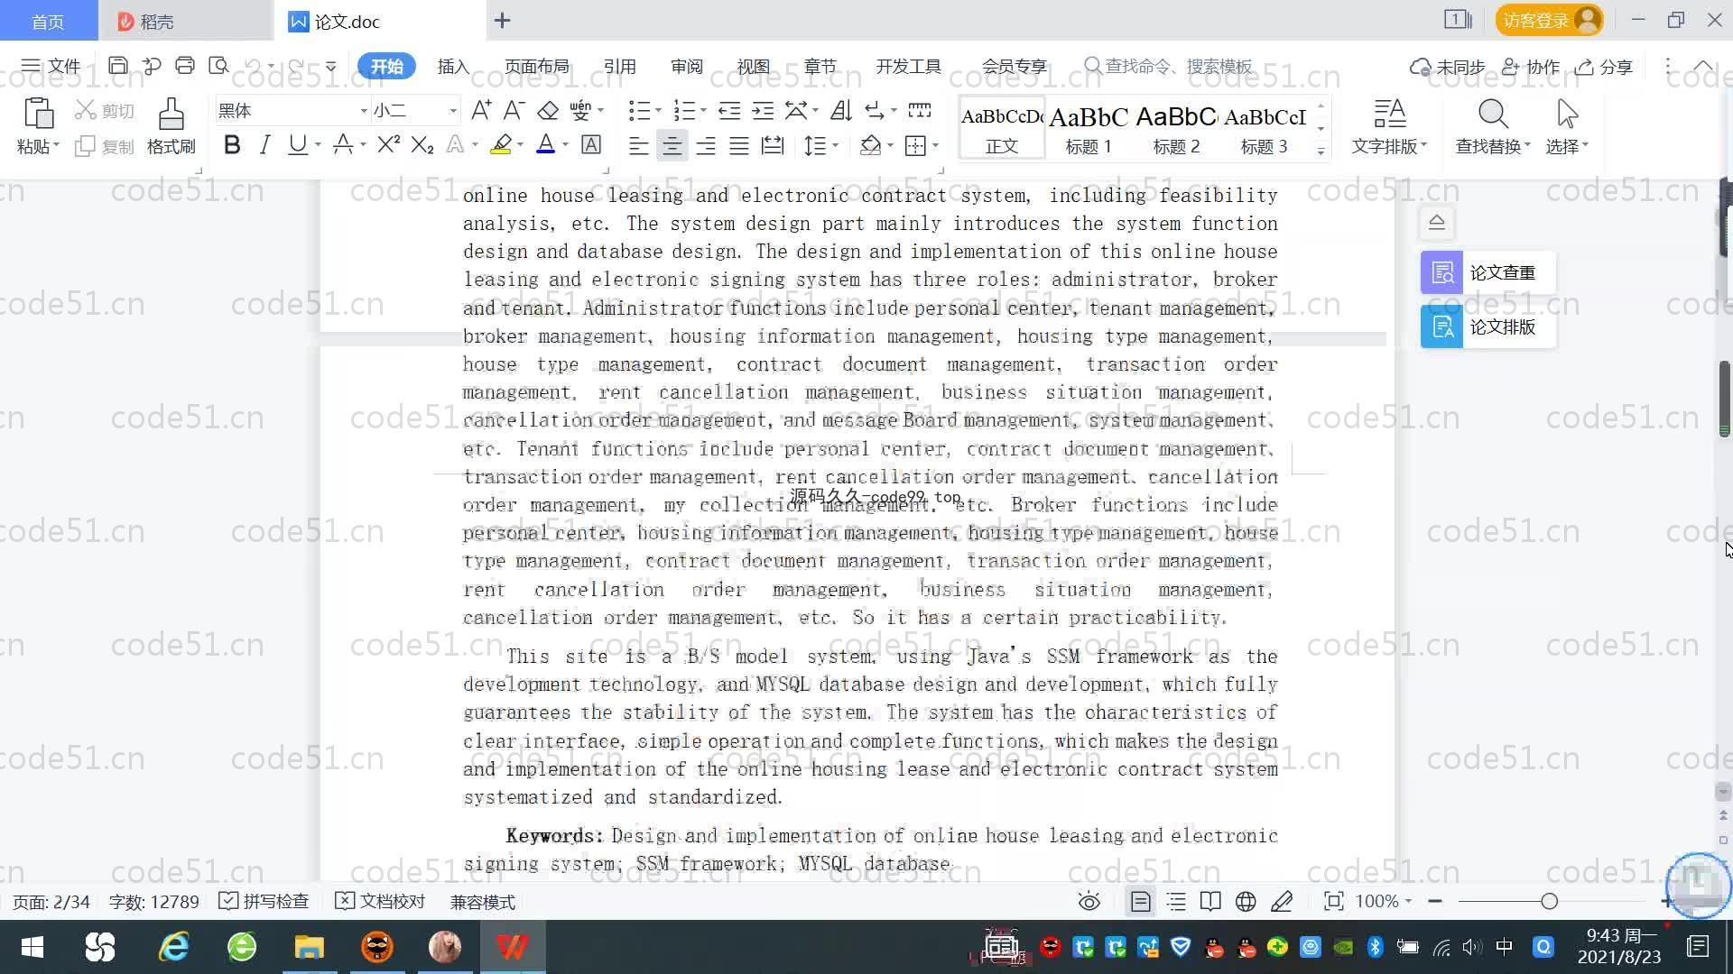Apply Heading 1 (标题 1) style

[1089, 128]
